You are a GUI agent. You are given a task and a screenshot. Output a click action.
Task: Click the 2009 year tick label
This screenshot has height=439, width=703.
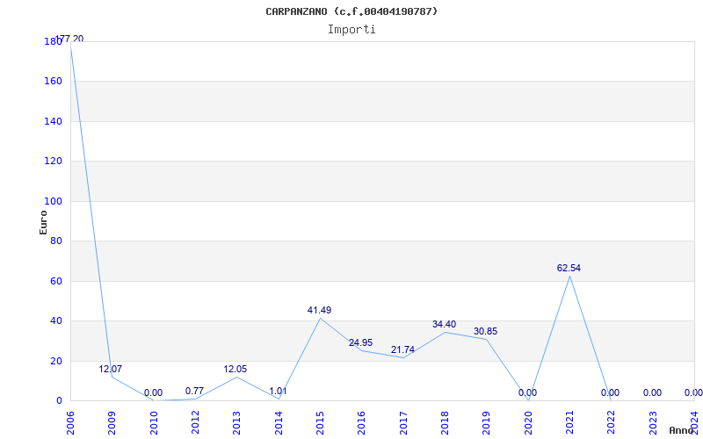coord(112,423)
